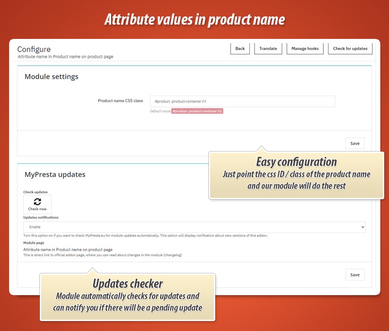Click the dropdown chevron beside Enable
Image resolution: width=389 pixels, height=331 pixels.
click(362, 227)
